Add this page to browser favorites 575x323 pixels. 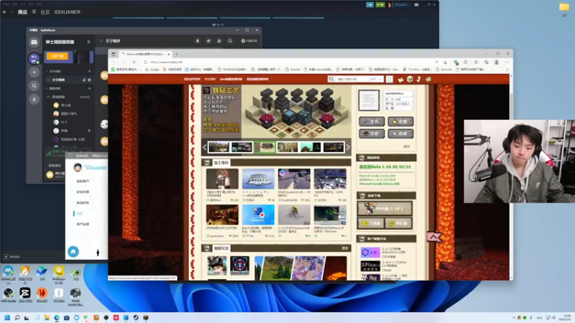[445, 62]
